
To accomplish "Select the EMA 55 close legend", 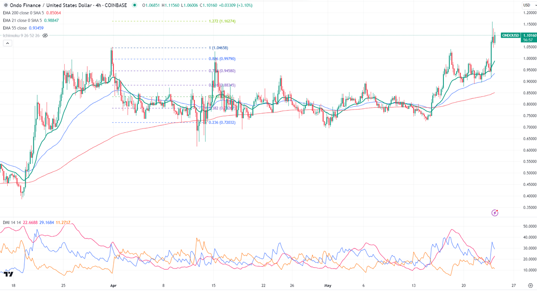I will click(15, 28).
